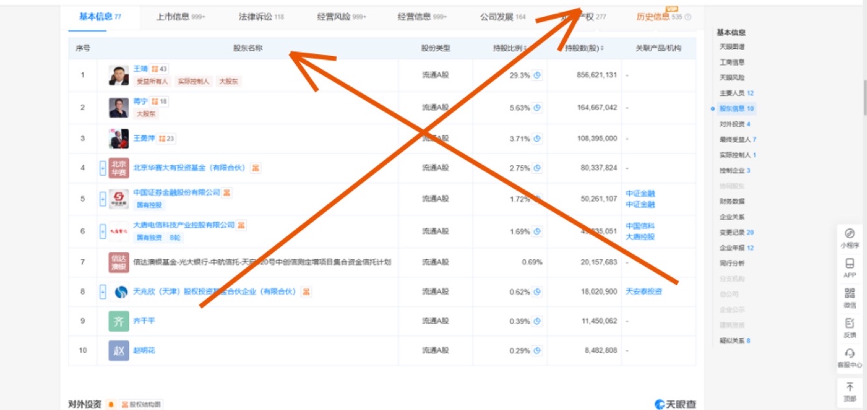This screenshot has height=410, width=867.
Task: Open the 小程序 mini-program icon
Action: pos(849,234)
